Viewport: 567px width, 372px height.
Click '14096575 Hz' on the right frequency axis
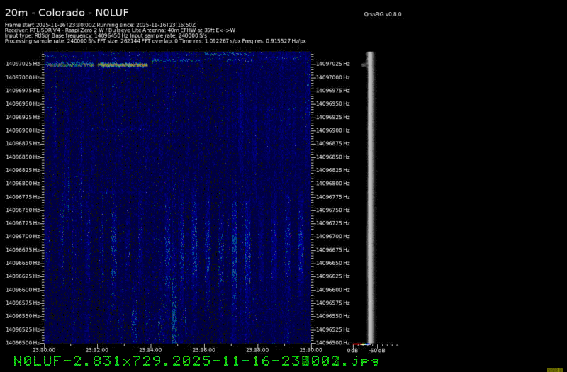[332, 303]
